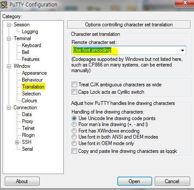Select Session category in tree
194x190 pixels.
pos(22,25)
